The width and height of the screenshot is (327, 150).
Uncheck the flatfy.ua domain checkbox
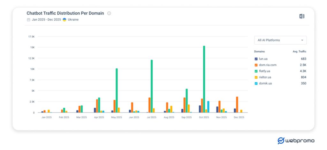point(256,71)
